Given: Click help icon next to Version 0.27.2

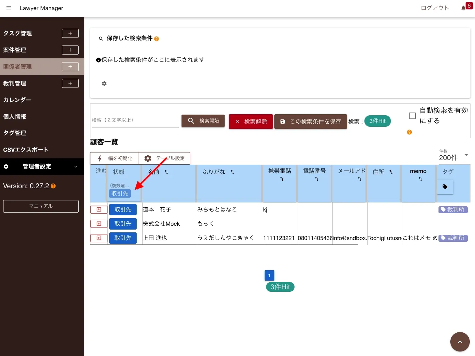Looking at the screenshot, I should point(53,186).
